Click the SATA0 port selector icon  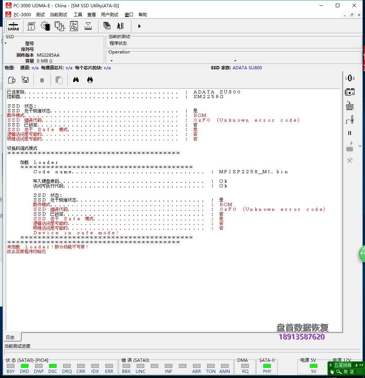pyautogui.click(x=13, y=26)
